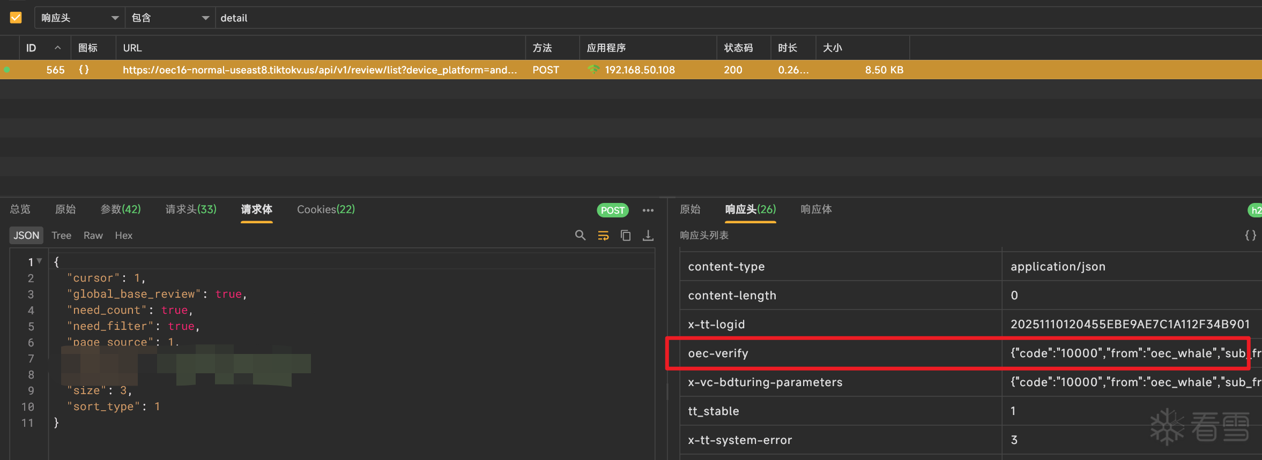Click the "size" key in JSON
Viewport: 1262px width, 460px height.
click(87, 390)
